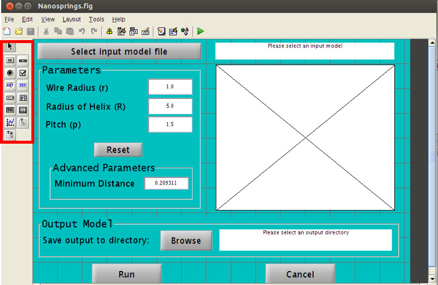Open the Tools menu
438x285 pixels.
click(96, 19)
